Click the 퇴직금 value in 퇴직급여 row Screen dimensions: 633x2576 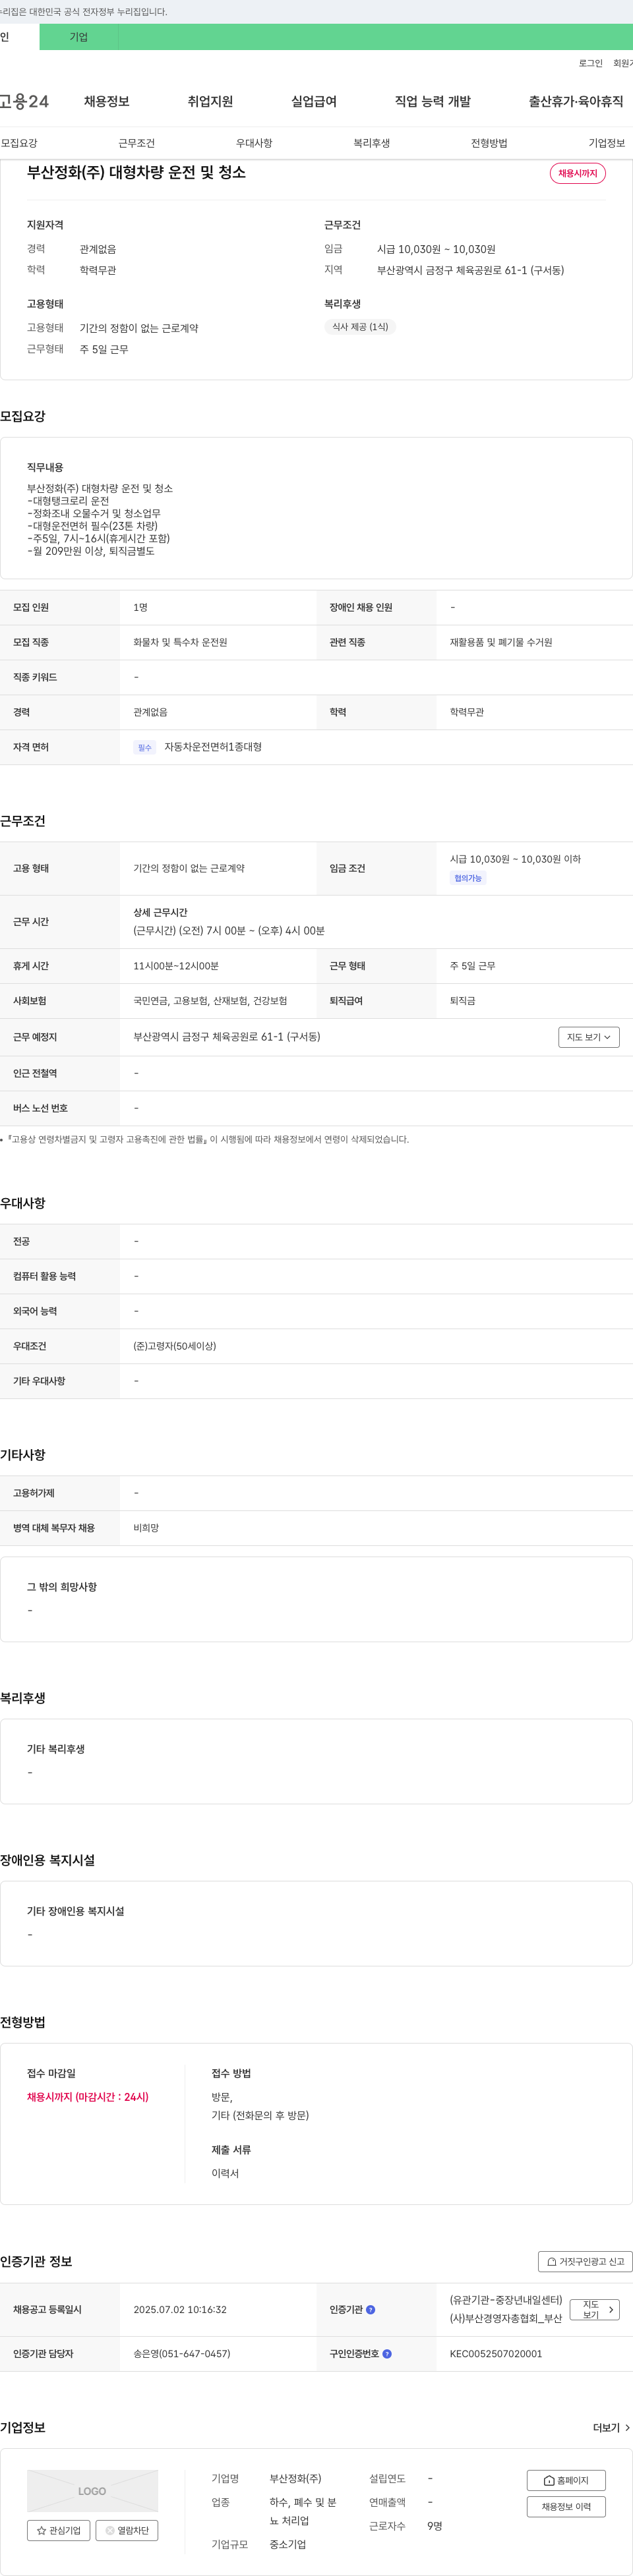(462, 1001)
